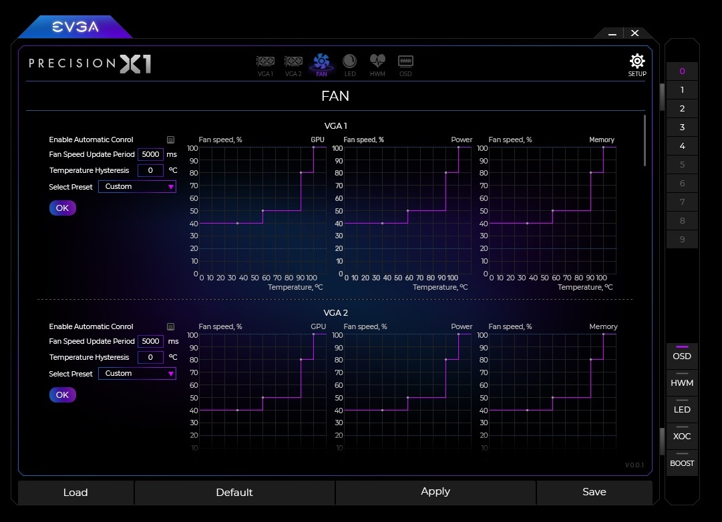The width and height of the screenshot is (722, 522).
Task: Open the HWM heart monitor icon
Action: 377,65
